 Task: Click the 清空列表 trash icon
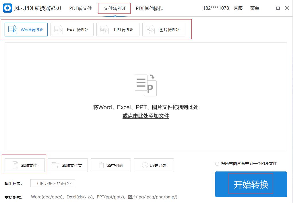(102, 165)
